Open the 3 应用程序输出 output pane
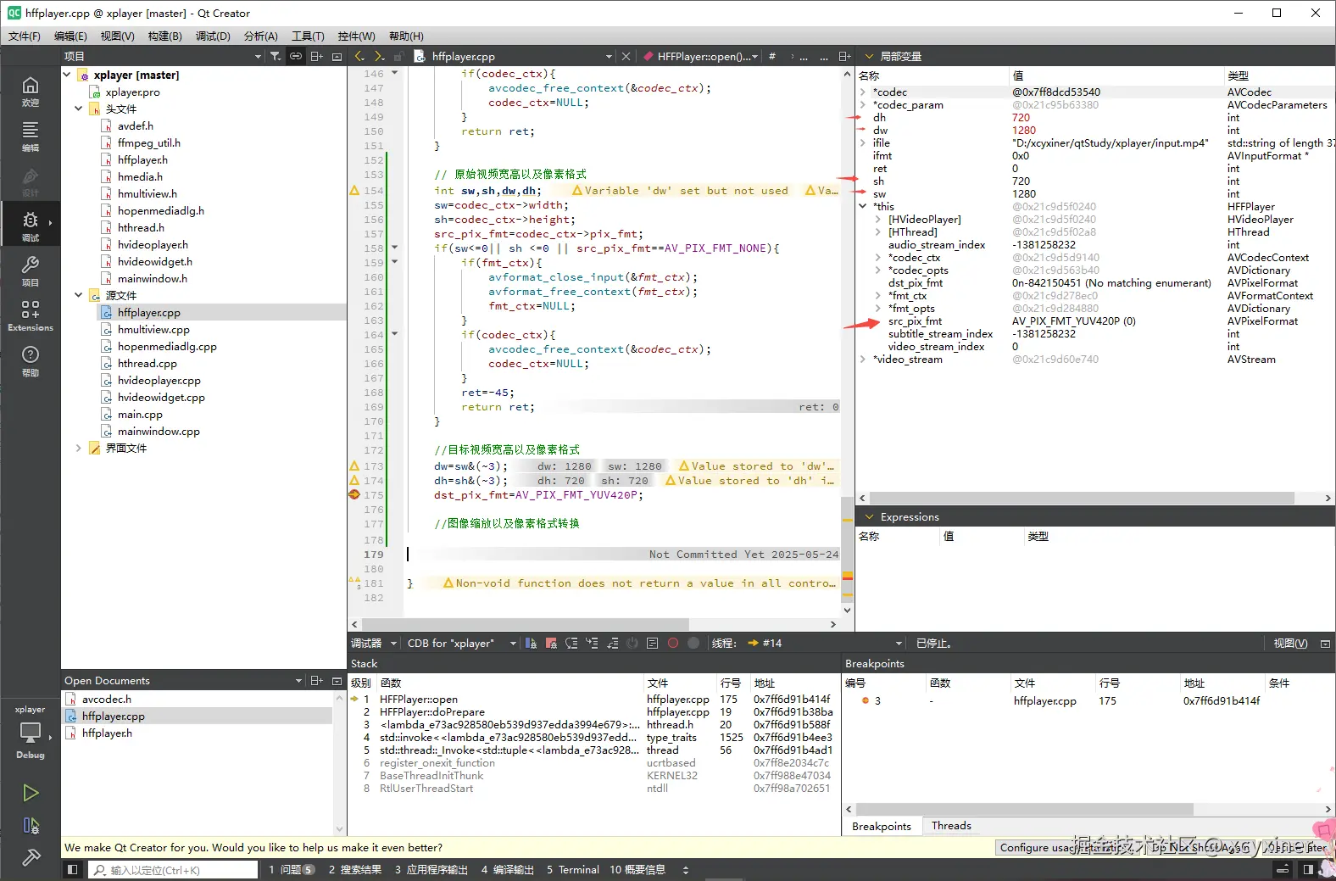This screenshot has width=1336, height=881. (x=431, y=870)
